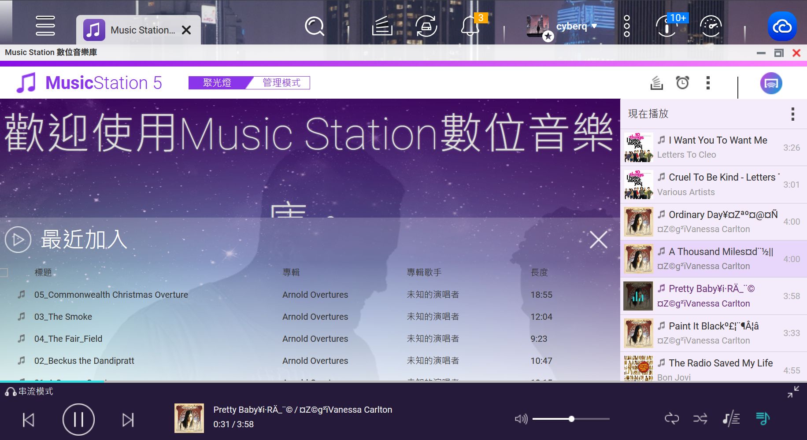Open background tasks icon in QTS bar
The width and height of the screenshot is (807, 440).
click(x=382, y=26)
